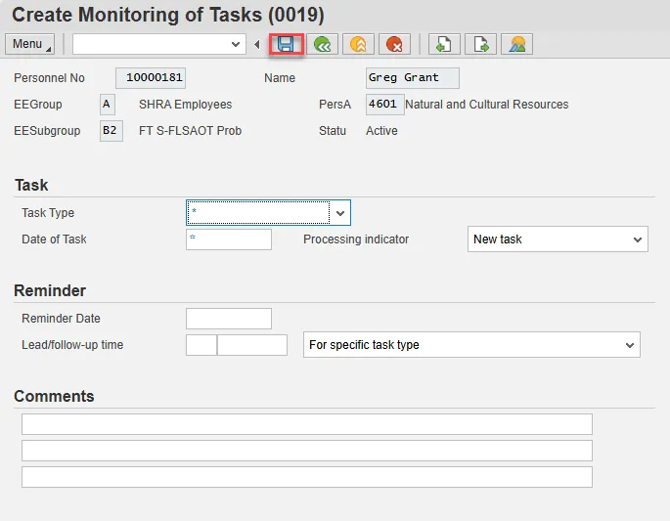Click the Date of Task field
Screen dimensions: 670x521
click(x=229, y=239)
